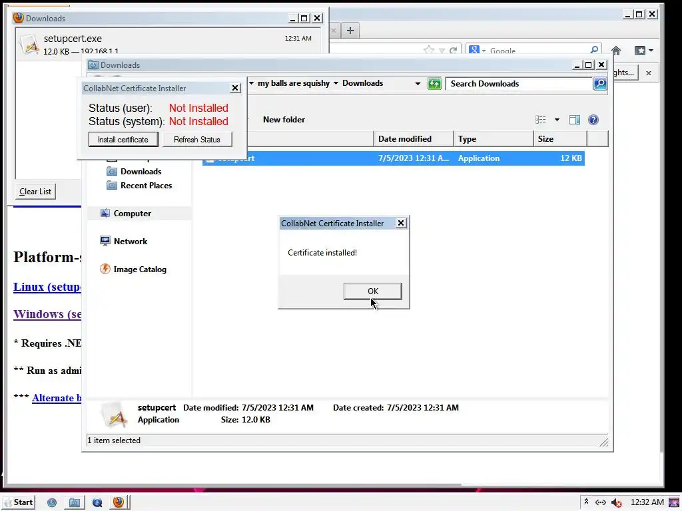Click the 12:32 AM system clock

click(647, 502)
